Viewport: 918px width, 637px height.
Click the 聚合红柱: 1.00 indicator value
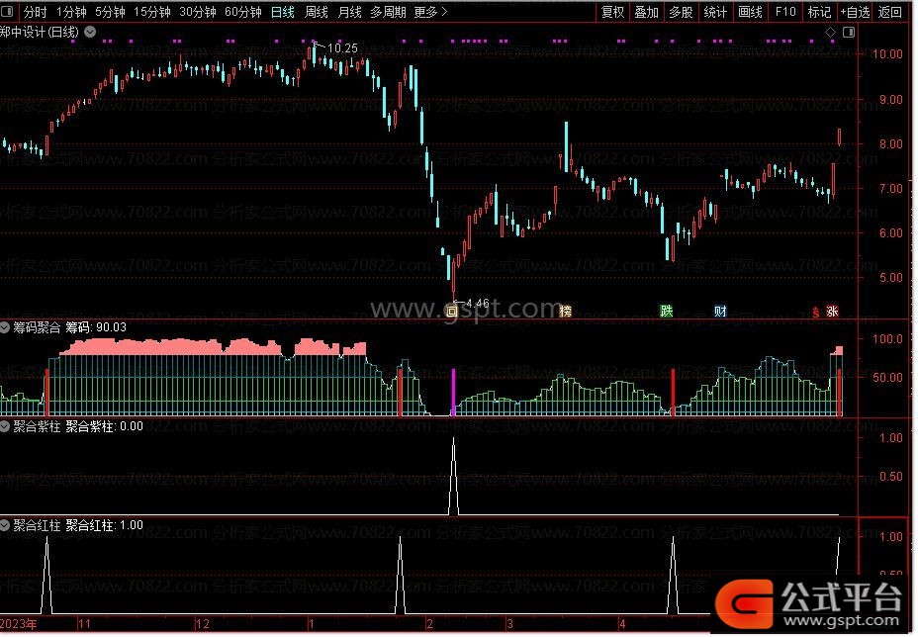point(104,526)
